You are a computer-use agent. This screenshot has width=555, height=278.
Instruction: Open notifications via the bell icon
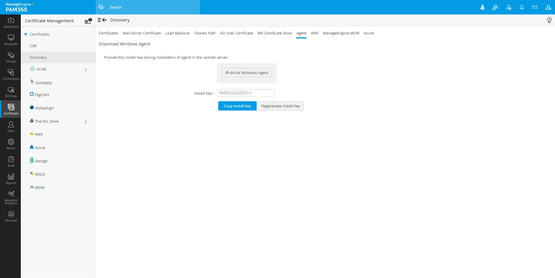coord(521,7)
